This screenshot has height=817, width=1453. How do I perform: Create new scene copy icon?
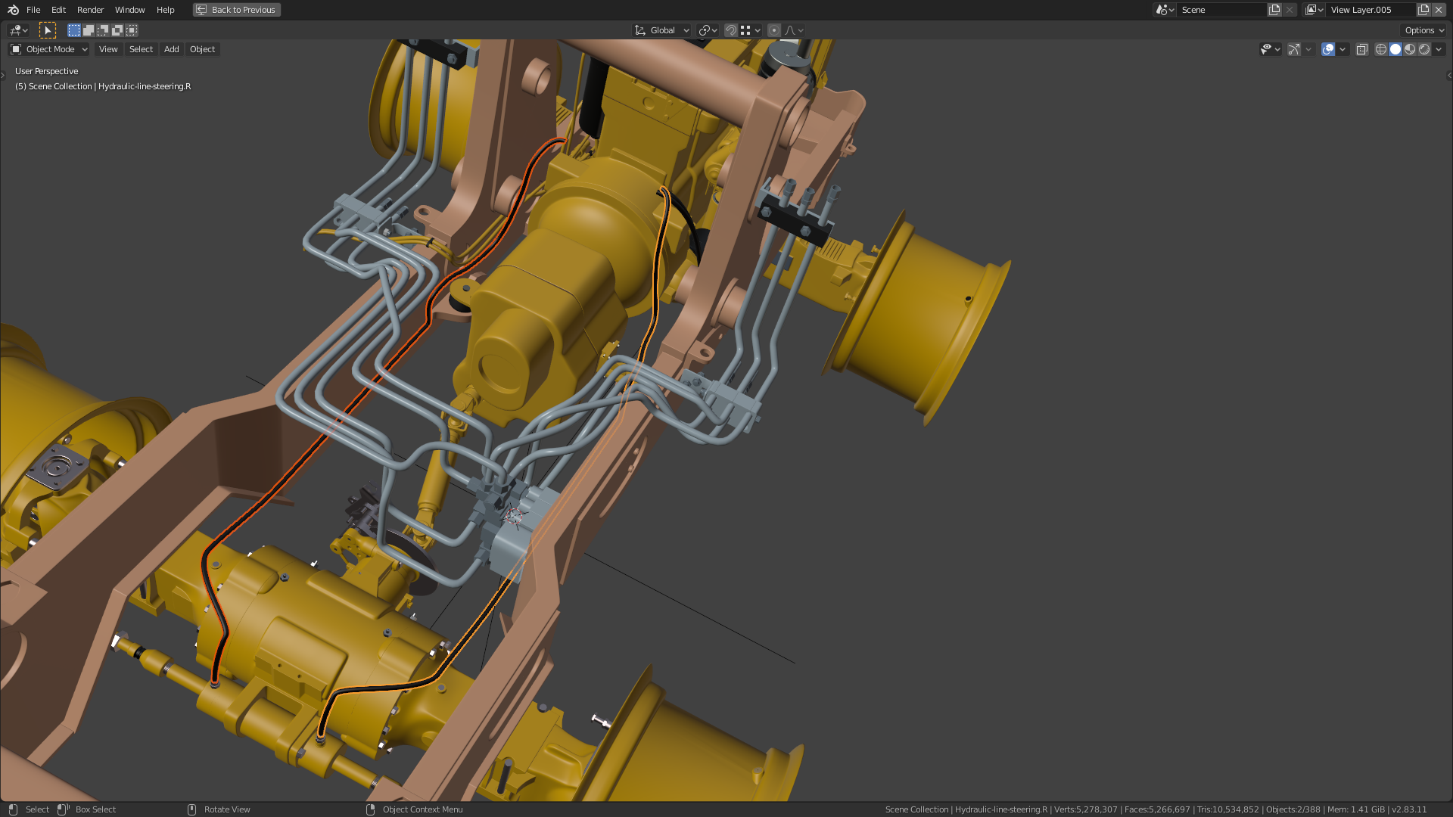pyautogui.click(x=1274, y=10)
